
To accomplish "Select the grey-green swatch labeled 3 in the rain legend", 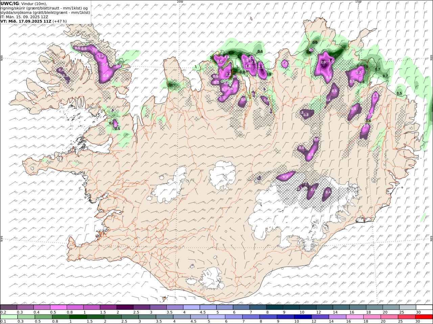I will click(x=147, y=317).
